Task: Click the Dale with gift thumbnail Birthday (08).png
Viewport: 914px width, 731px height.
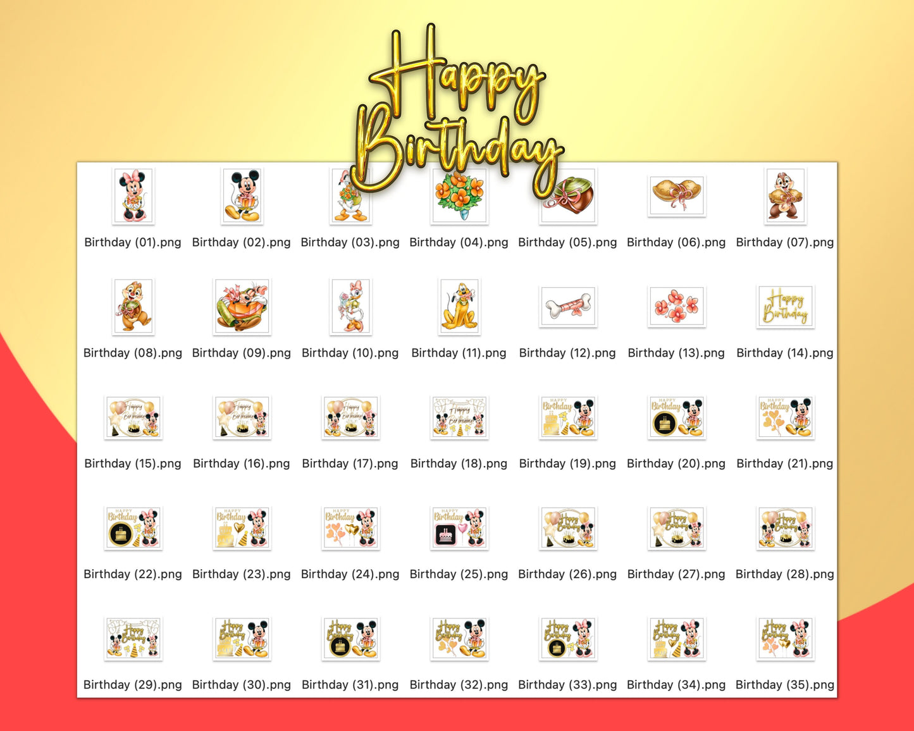Action: [133, 307]
